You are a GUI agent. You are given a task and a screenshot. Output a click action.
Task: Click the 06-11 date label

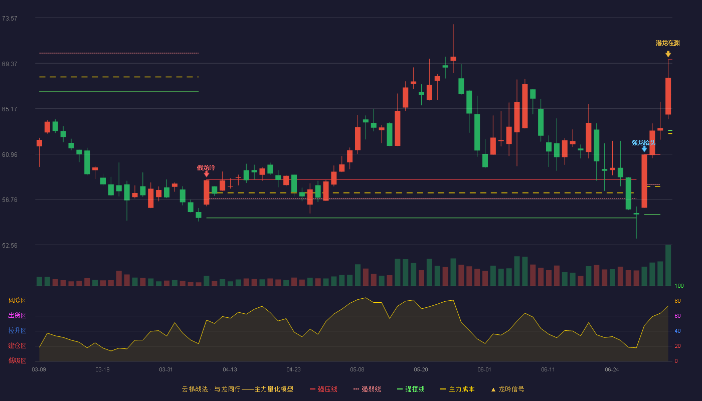pyautogui.click(x=548, y=369)
